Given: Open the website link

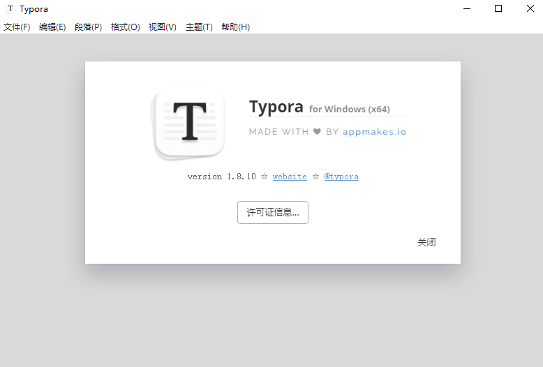Looking at the screenshot, I should click(290, 177).
